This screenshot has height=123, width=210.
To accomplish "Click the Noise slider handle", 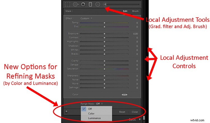I will pyautogui.click(x=104, y=80).
